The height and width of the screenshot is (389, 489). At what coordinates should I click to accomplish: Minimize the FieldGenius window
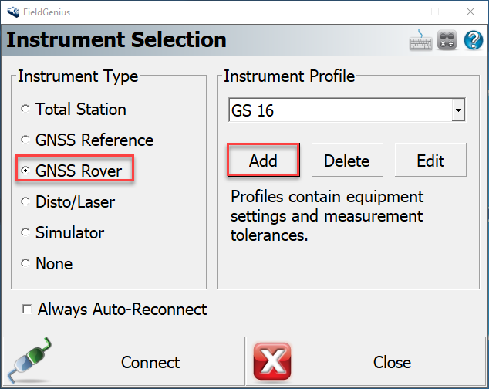[x=400, y=12]
